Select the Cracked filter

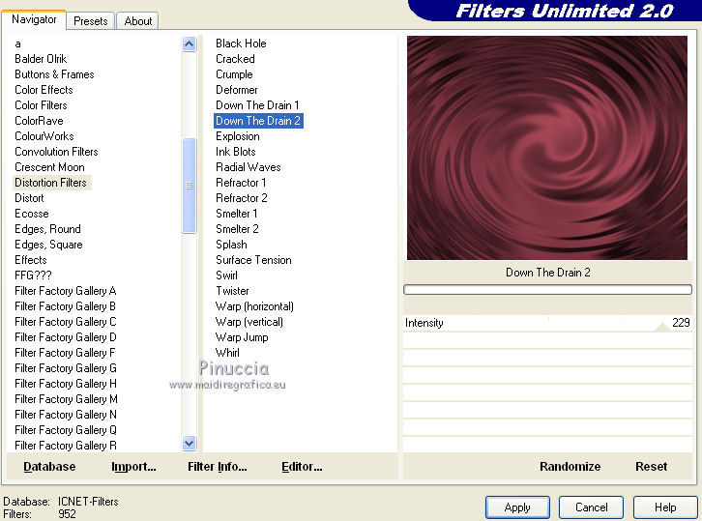click(235, 59)
